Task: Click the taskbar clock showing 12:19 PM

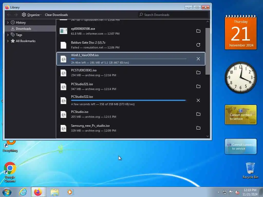Action: point(250,192)
